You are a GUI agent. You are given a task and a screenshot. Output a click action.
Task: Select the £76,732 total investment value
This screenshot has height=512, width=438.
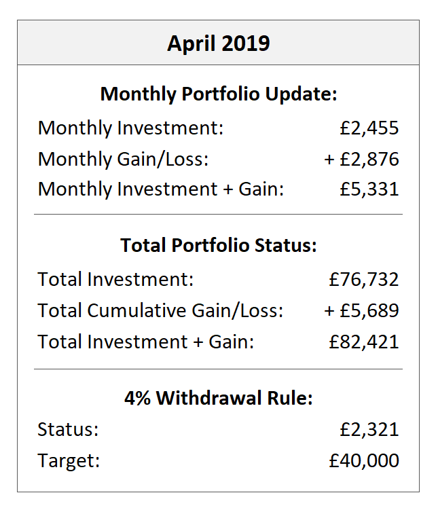(x=363, y=279)
